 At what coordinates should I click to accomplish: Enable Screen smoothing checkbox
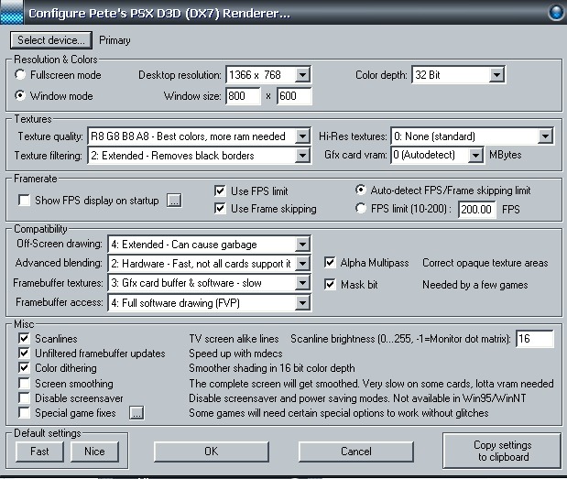coord(24,383)
